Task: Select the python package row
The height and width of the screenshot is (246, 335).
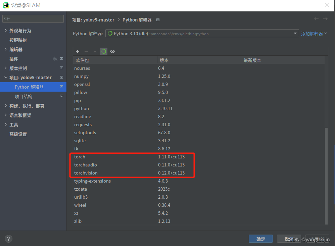Action: click(x=199, y=108)
